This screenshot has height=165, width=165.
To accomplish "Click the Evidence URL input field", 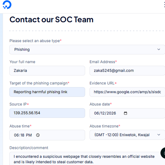I will click(x=127, y=92).
